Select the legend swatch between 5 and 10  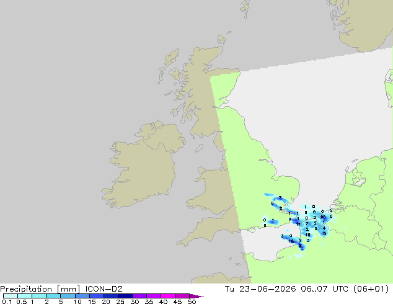coord(68,296)
